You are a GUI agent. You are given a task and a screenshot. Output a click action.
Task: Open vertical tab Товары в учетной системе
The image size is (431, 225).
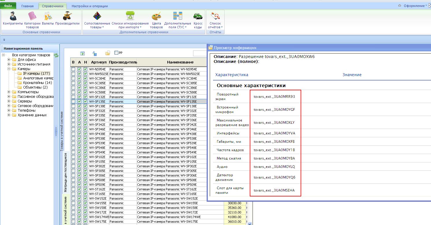pyautogui.click(x=62, y=131)
